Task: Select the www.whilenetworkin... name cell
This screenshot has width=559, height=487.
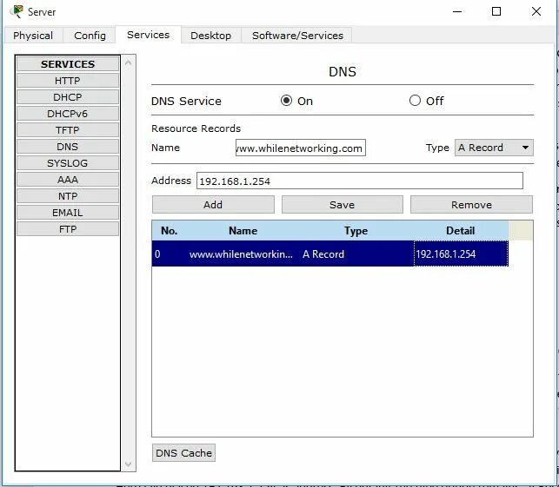Action: (x=243, y=253)
